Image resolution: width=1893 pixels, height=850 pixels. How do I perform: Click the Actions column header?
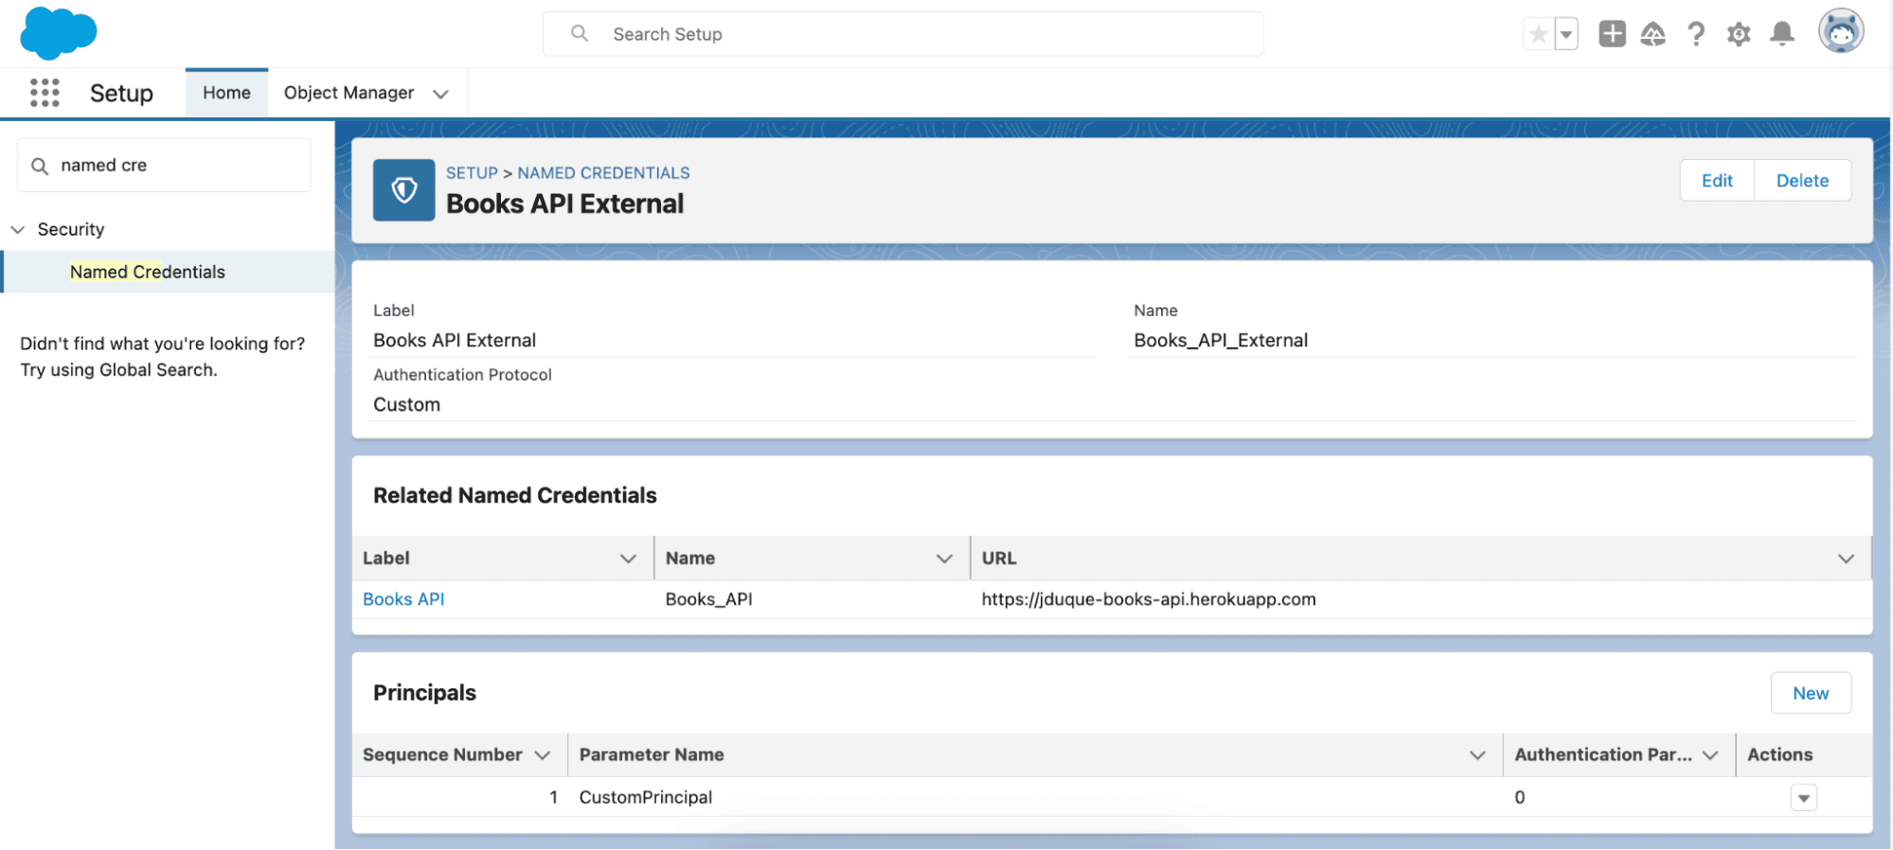(1779, 755)
